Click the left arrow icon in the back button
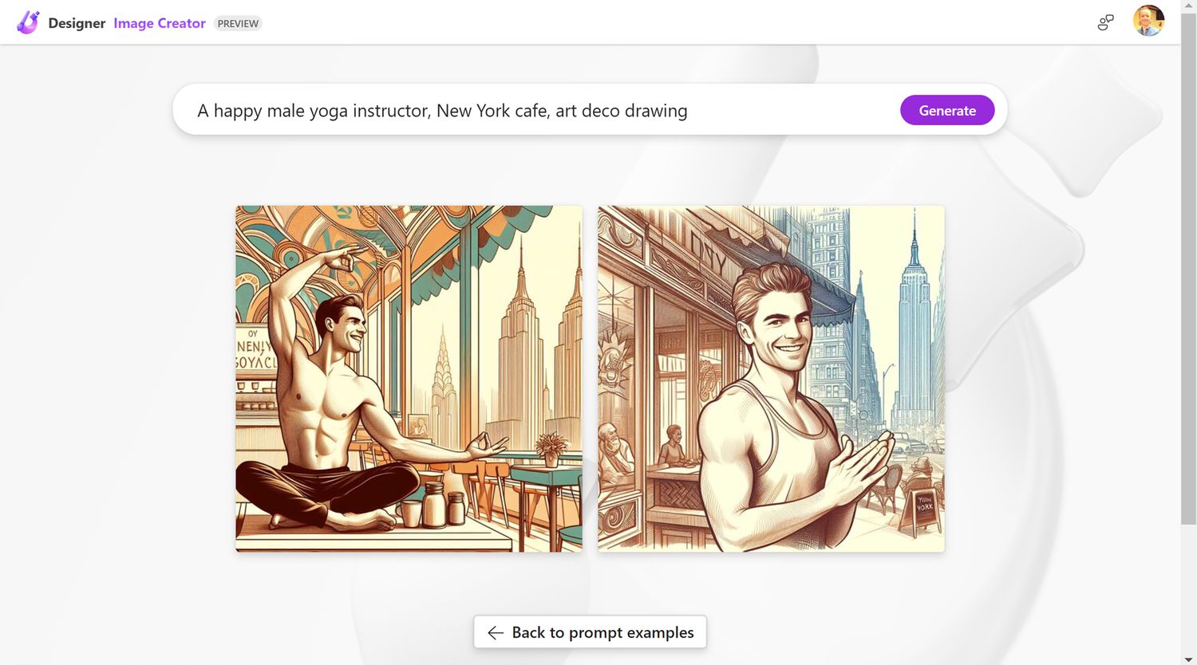This screenshot has height=665, width=1197. pyautogui.click(x=496, y=632)
